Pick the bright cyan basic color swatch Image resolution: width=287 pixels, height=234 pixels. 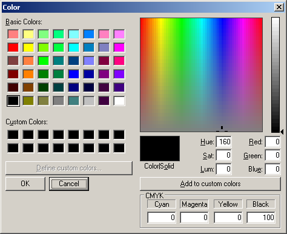click(74, 47)
